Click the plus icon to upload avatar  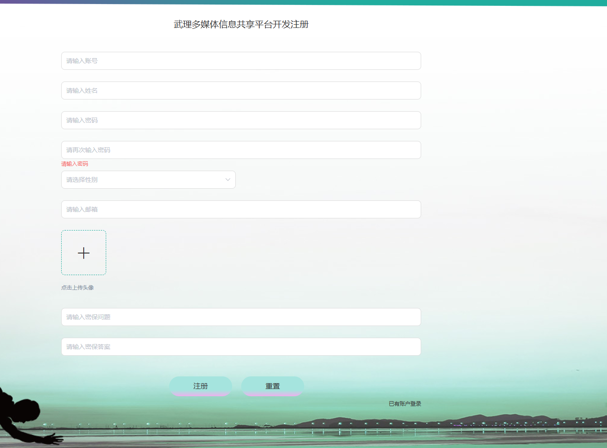click(84, 253)
